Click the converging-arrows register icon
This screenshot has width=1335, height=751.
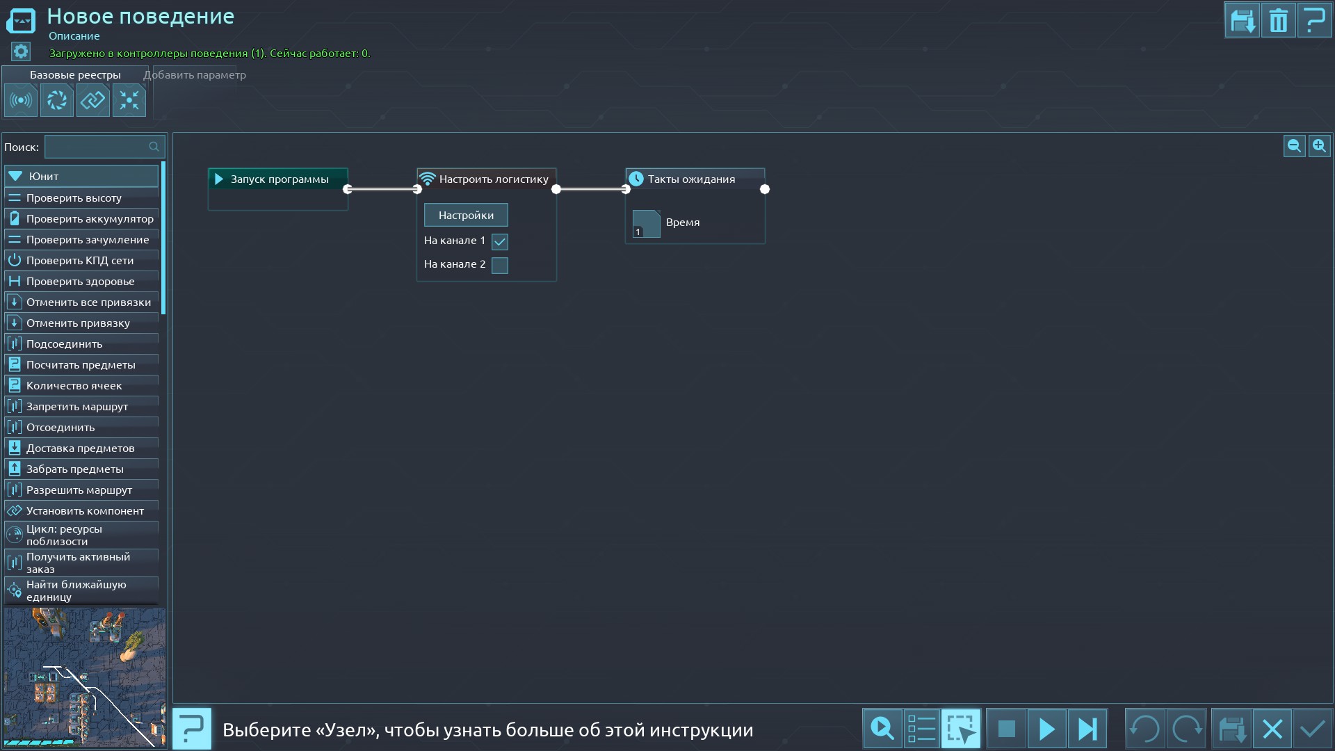pyautogui.click(x=129, y=101)
